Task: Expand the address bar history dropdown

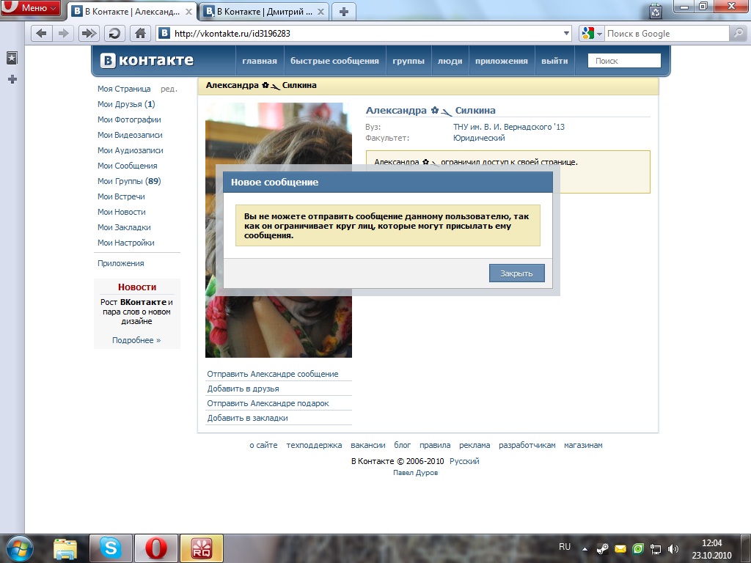Action: [x=567, y=34]
